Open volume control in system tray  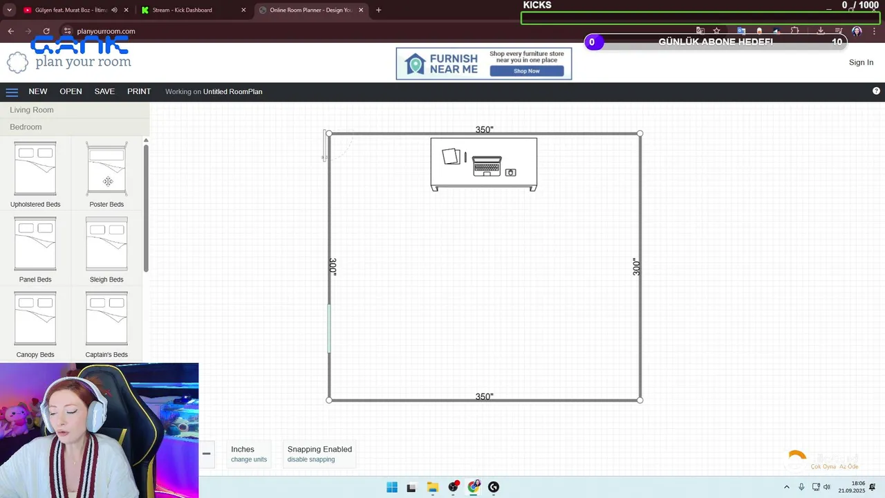coord(827,488)
